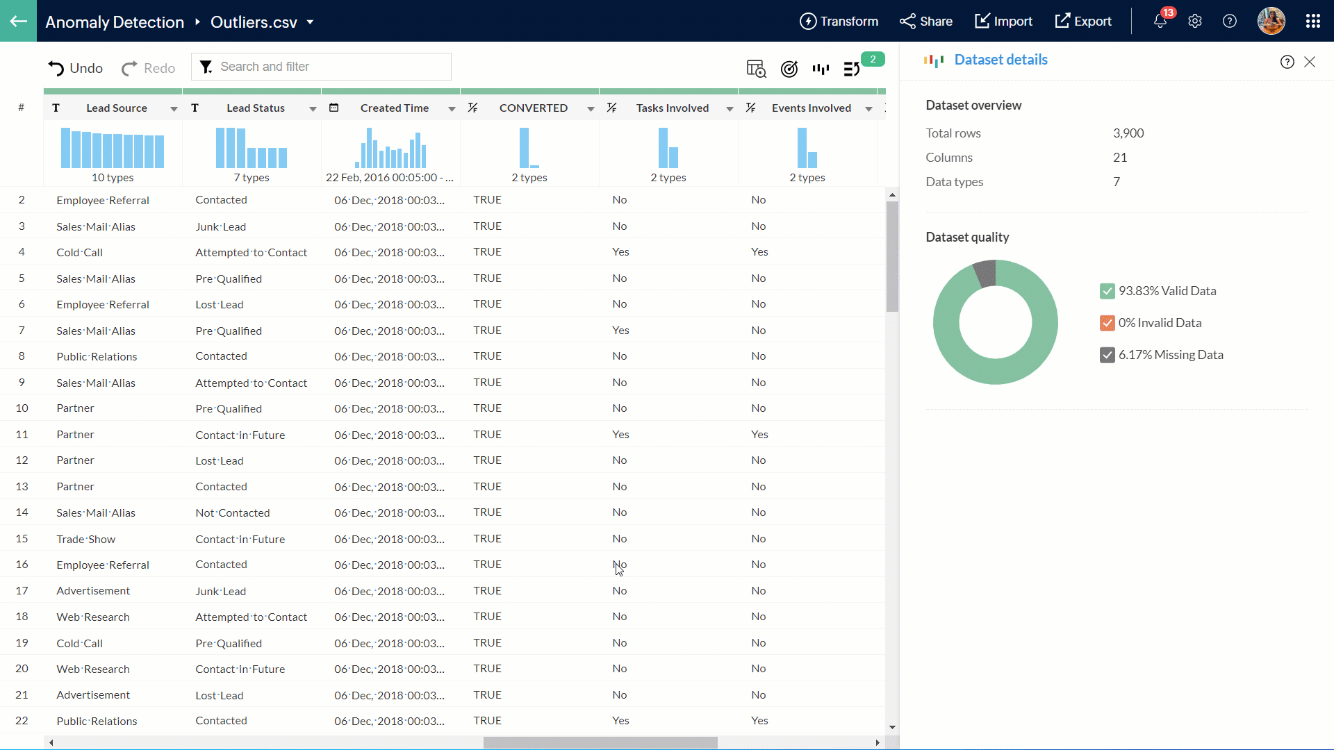Click the help icon in the Dataset details panel
Image resolution: width=1334 pixels, height=750 pixels.
(1287, 62)
